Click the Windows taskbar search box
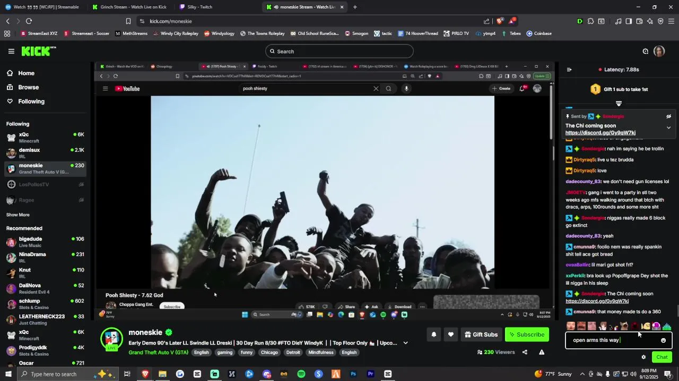The width and height of the screenshot is (679, 381). point(67,374)
